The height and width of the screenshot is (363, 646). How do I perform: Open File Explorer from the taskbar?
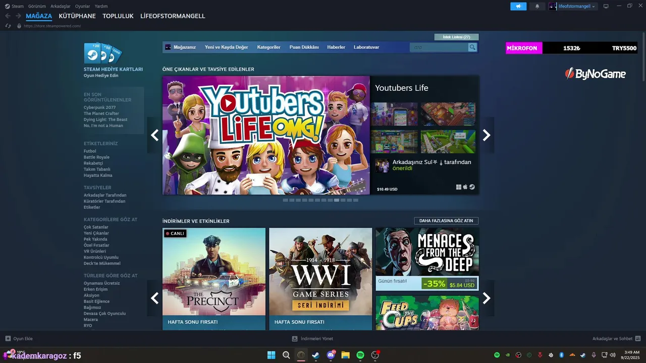coord(346,355)
